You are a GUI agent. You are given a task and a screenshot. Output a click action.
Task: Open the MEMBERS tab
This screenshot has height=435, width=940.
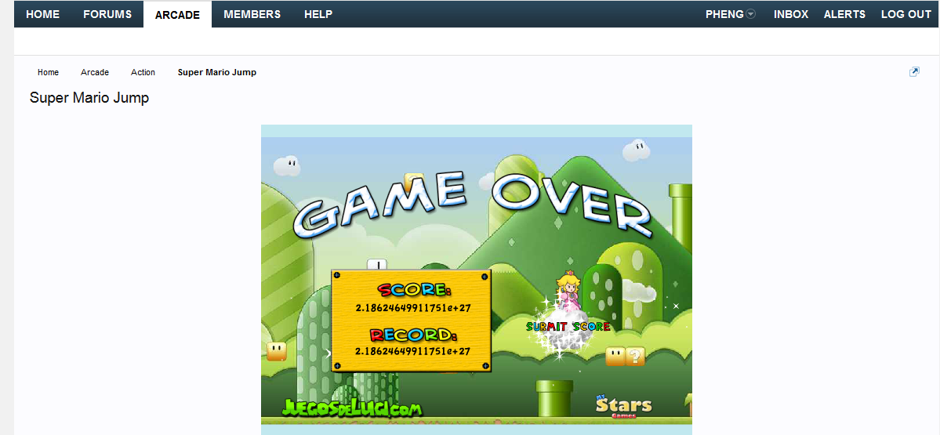252,14
